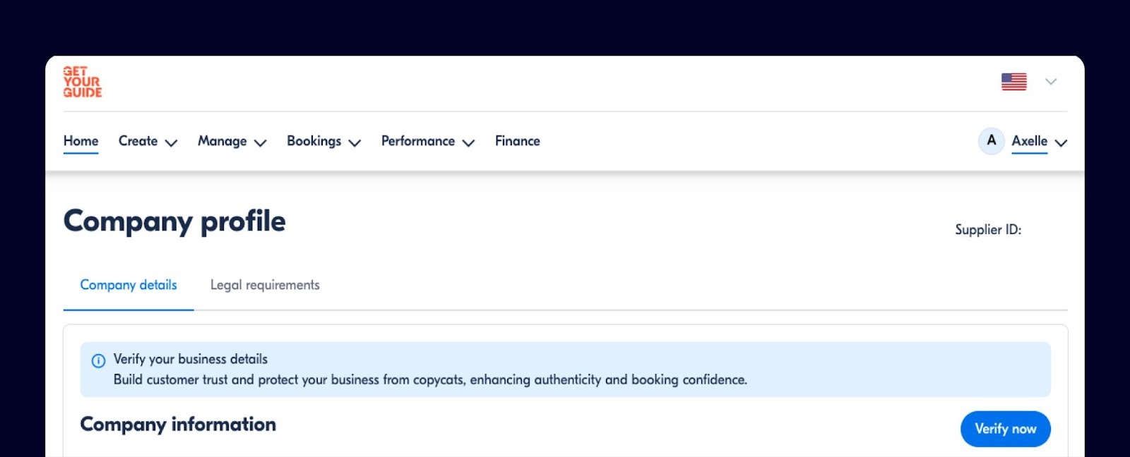Open the Bookings menu label
This screenshot has height=457, width=1130.
click(x=314, y=141)
